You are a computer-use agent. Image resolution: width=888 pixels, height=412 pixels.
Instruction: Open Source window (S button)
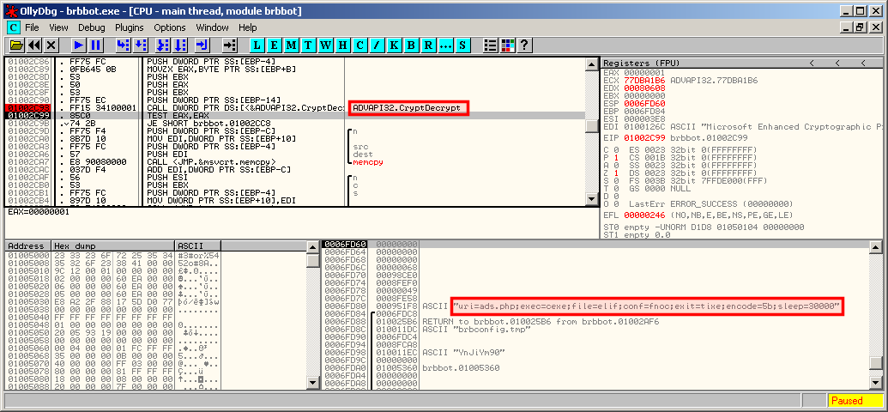[x=462, y=45]
